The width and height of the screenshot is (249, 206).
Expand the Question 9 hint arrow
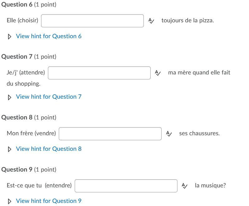[10, 201]
